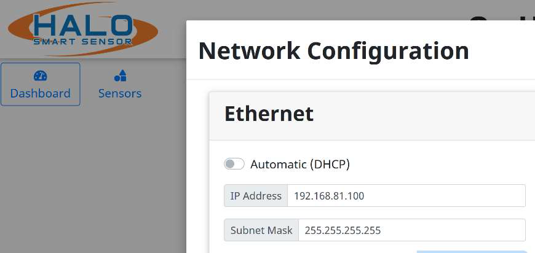The height and width of the screenshot is (253, 535).
Task: Click the HALO Smart Sensor logo
Action: pyautogui.click(x=83, y=29)
